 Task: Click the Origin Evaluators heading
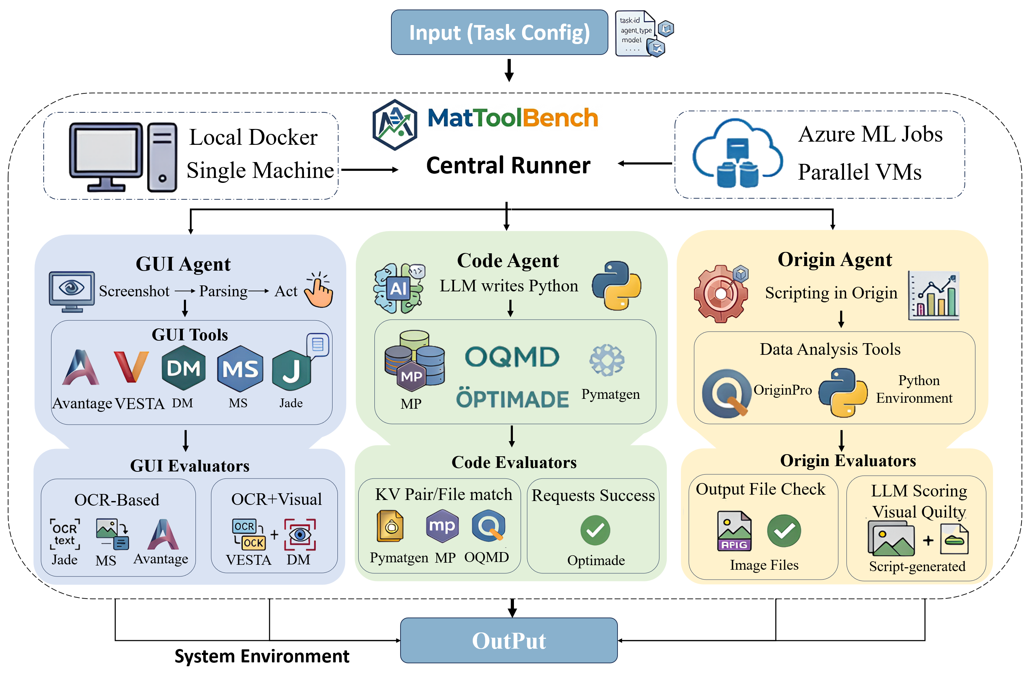click(848, 460)
